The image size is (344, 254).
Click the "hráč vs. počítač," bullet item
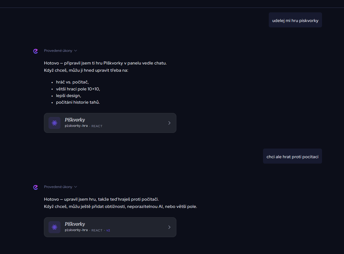pos(72,82)
